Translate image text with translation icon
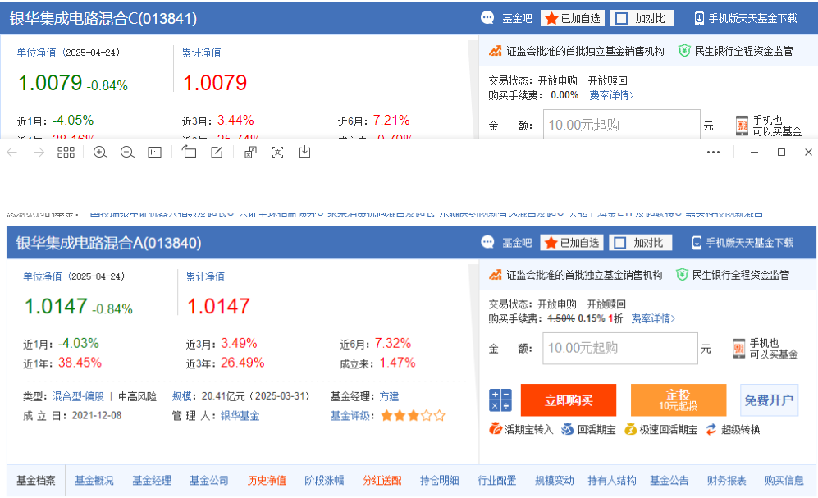Viewport: 818px width, 498px height. tap(250, 153)
